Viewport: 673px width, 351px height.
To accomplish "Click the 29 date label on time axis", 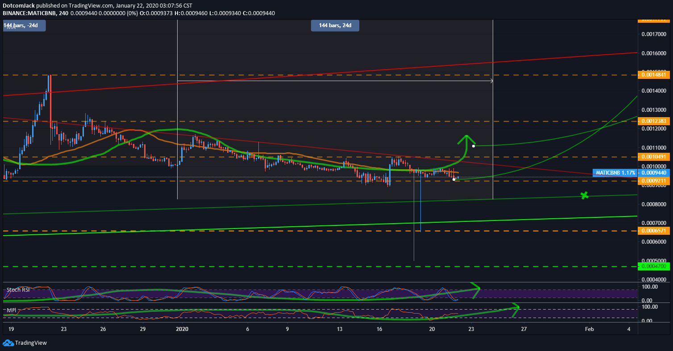I will pyautogui.click(x=143, y=329).
